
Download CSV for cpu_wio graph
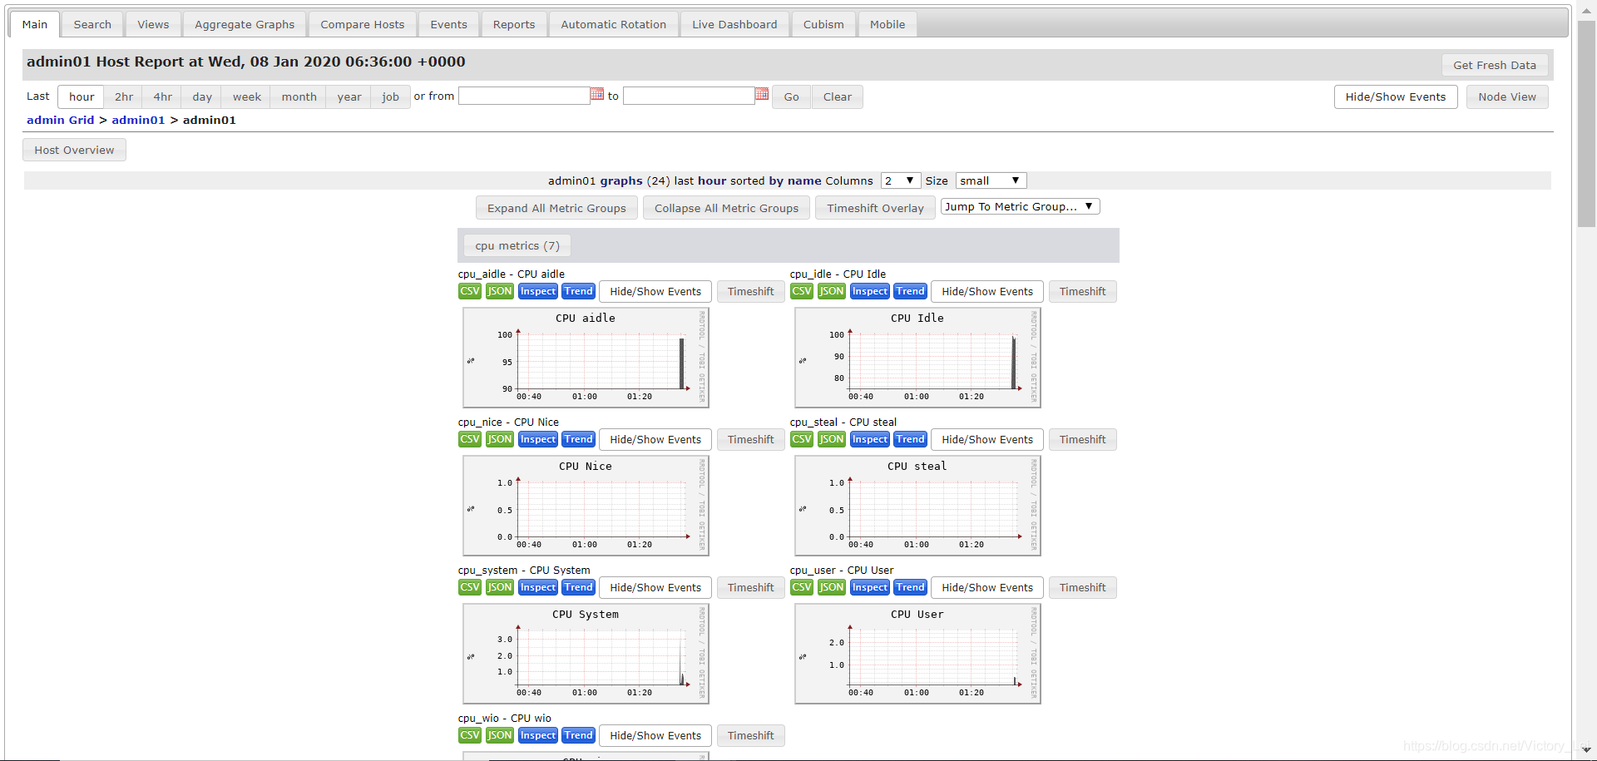coord(470,735)
